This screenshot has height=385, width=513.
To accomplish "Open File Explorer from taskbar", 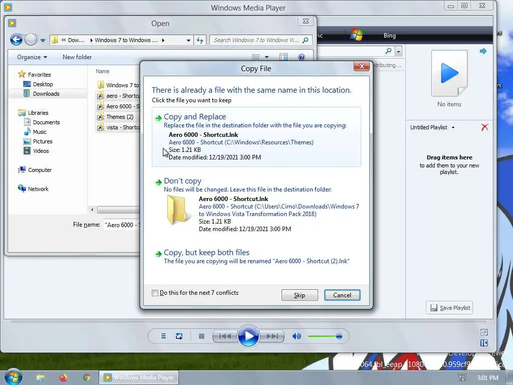I will point(41,377).
